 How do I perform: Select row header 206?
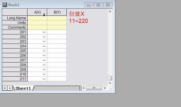click(x=15, y=56)
